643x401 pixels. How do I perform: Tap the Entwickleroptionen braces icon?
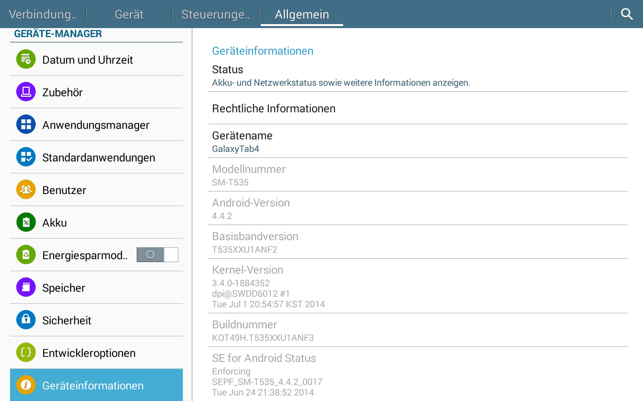(x=26, y=352)
